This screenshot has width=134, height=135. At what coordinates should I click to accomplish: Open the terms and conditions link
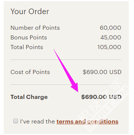[x=87, y=122]
